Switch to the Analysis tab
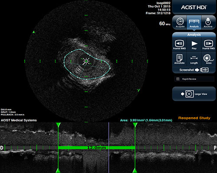217x173 pixels. (x=194, y=22)
